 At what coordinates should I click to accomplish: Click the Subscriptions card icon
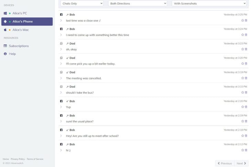tap(5, 46)
